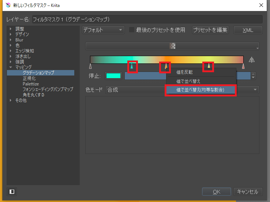Click the レイヤー名 text field
270x202 pixels.
[x=147, y=19]
